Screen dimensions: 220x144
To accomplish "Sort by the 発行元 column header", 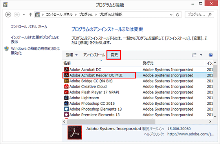I will (173, 63).
